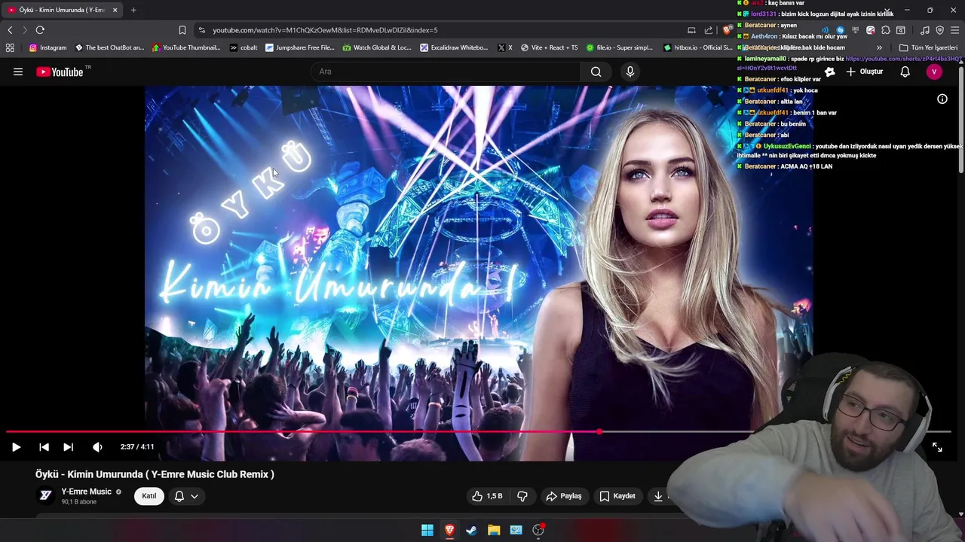Open the account avatar menu
965x542 pixels.
(934, 72)
